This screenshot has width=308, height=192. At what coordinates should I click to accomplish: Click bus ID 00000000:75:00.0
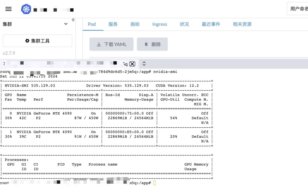pyautogui.click(x=125, y=114)
